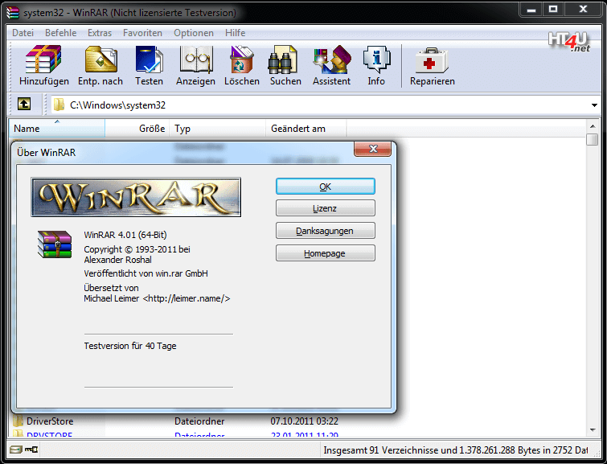Expand the address path dropdown
The image size is (607, 464).
(594, 105)
